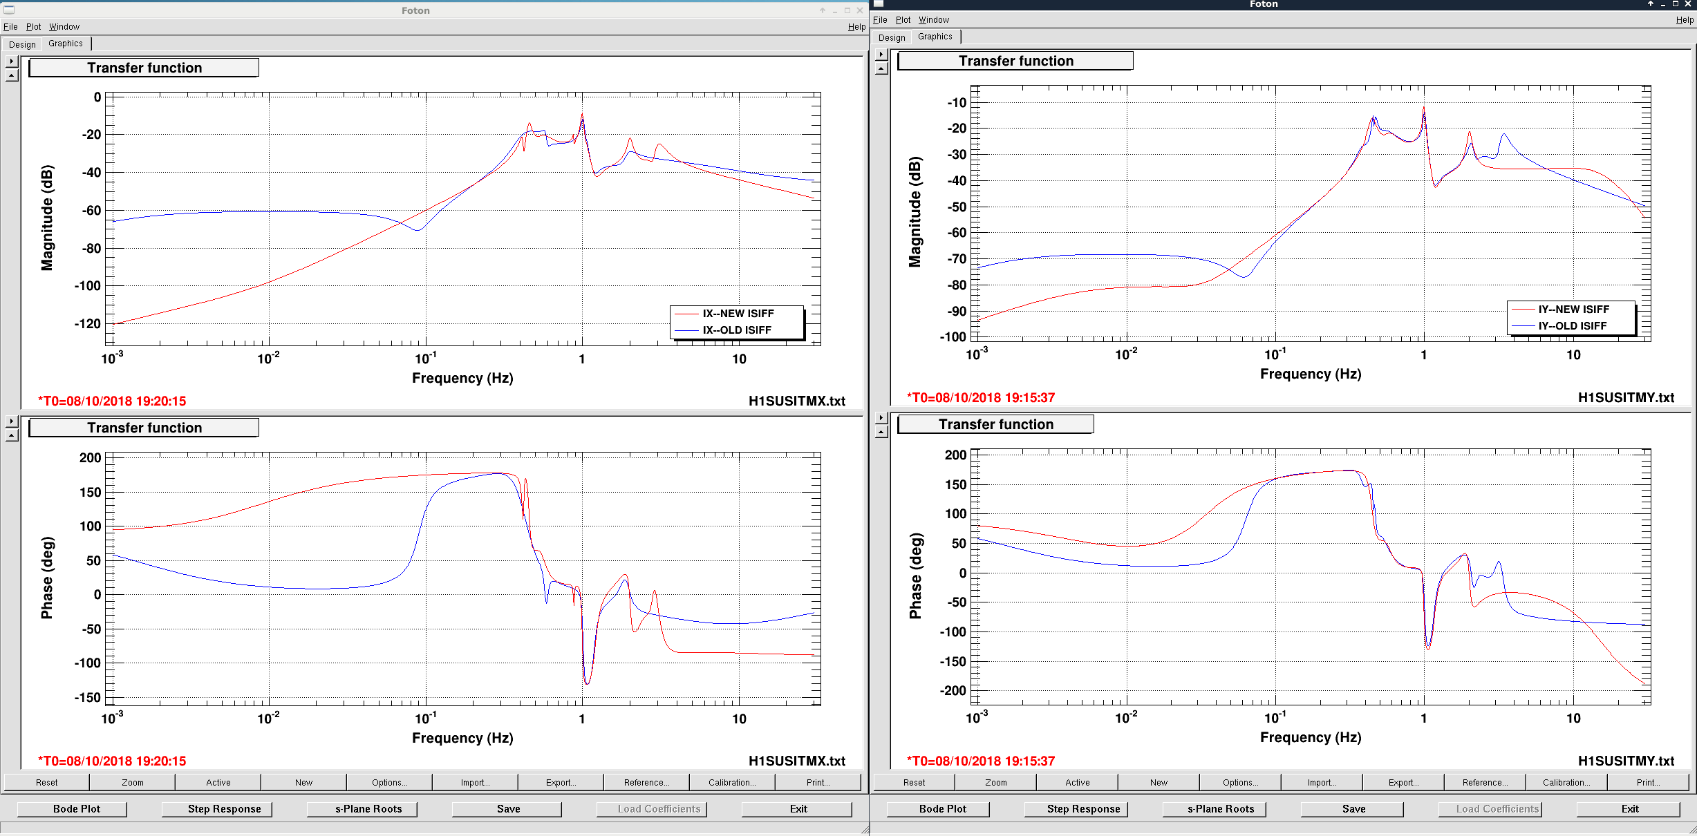1697x836 pixels.
Task: Open the window menu icon of the left Foton window
Action: [9, 10]
